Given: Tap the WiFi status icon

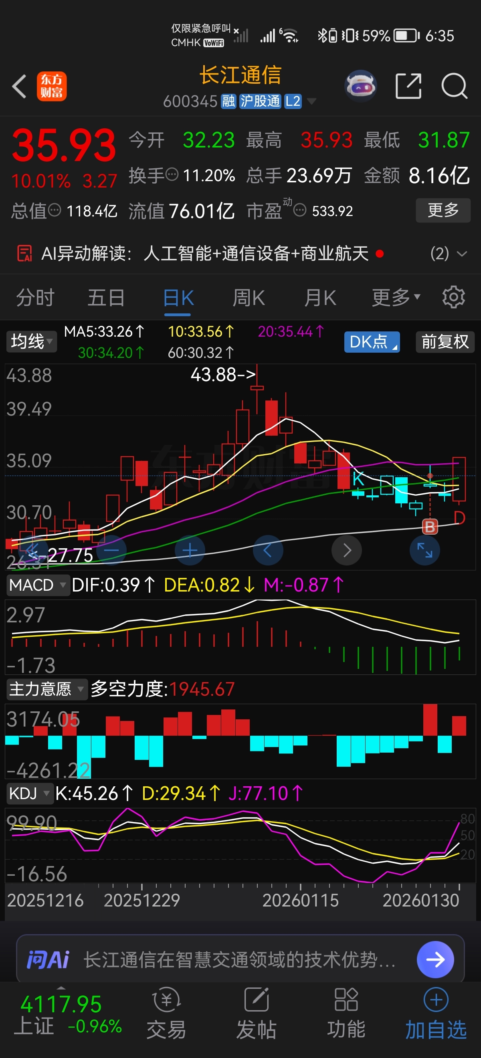Looking at the screenshot, I should [290, 35].
